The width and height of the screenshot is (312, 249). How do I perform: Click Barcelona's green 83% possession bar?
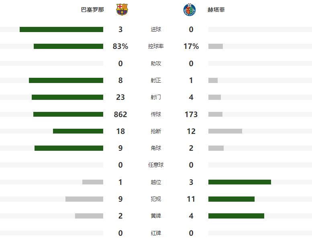coord(68,46)
